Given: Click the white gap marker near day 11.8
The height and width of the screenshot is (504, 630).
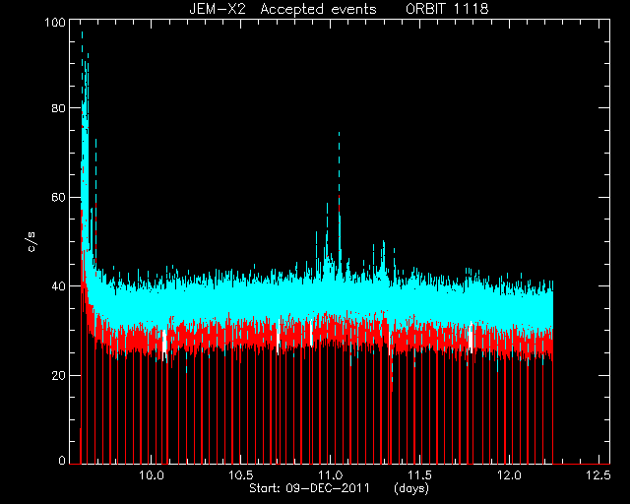Looking at the screenshot, I should (471, 338).
